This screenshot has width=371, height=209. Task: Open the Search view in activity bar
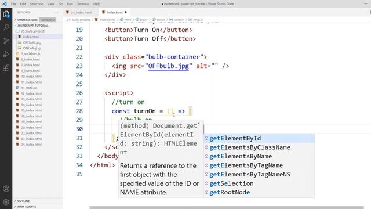click(x=6, y=27)
